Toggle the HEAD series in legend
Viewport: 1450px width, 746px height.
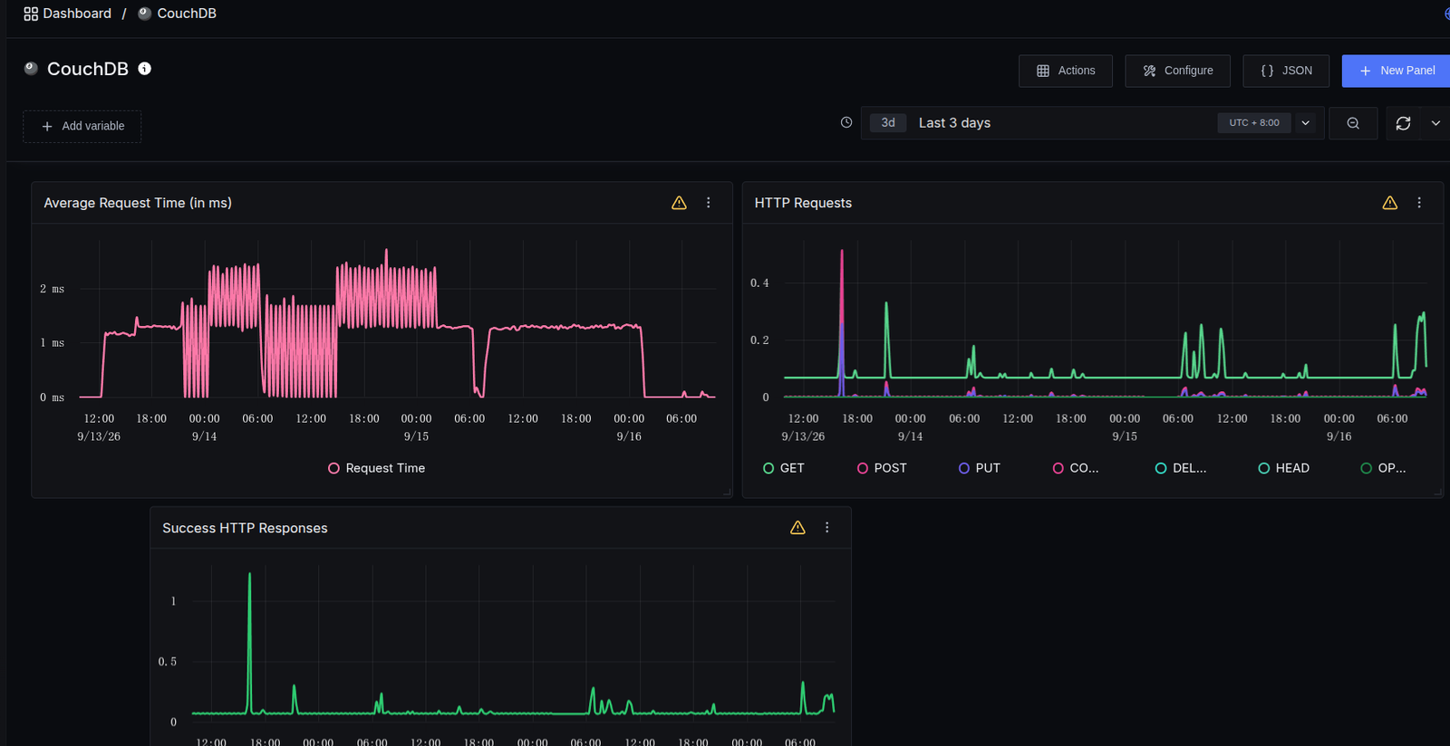1283,468
